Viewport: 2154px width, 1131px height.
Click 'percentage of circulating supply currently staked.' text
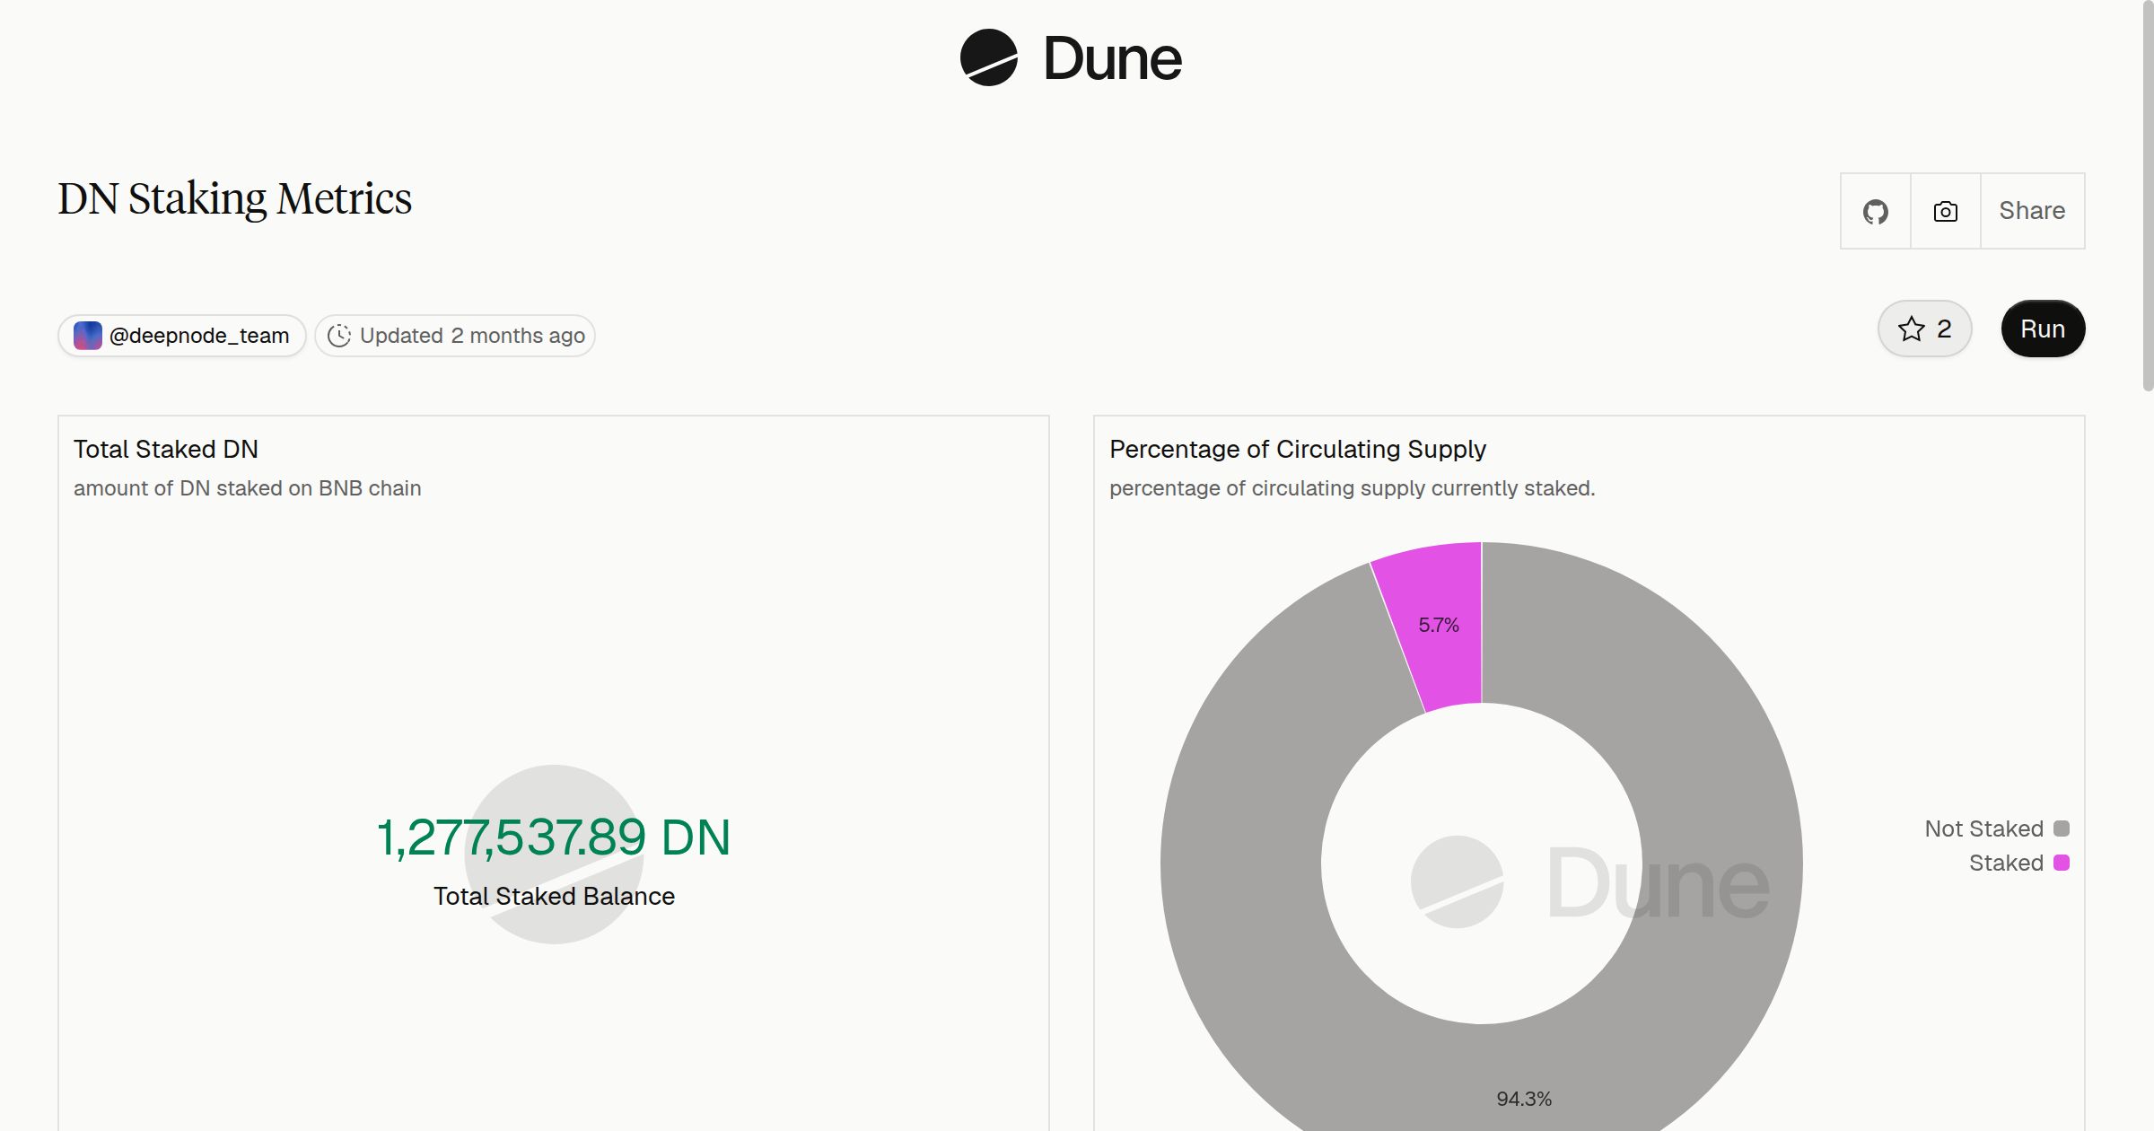click(x=1353, y=488)
